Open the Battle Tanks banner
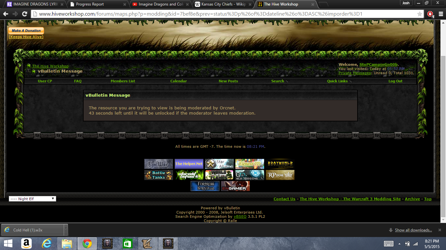Image resolution: width=446 pixels, height=250 pixels. click(x=159, y=175)
